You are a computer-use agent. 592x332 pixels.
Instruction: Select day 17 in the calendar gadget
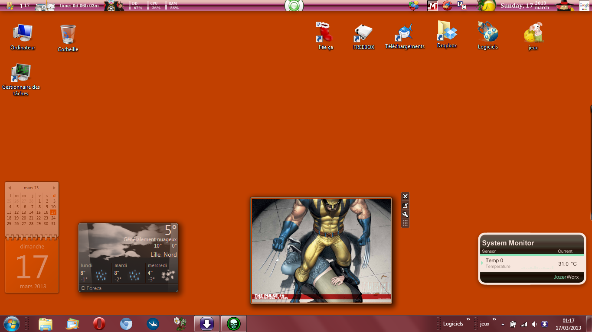(x=53, y=212)
